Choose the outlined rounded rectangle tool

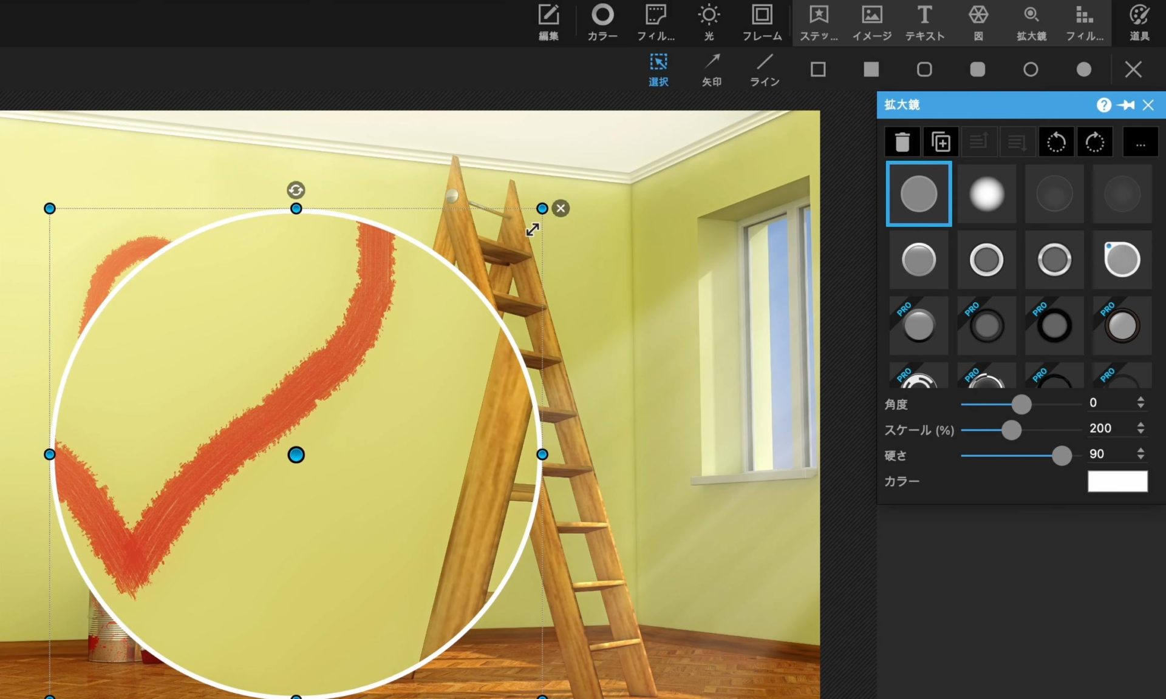click(x=924, y=69)
